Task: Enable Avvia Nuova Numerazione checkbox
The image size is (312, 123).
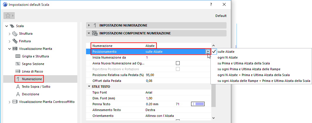Action: coord(177,63)
